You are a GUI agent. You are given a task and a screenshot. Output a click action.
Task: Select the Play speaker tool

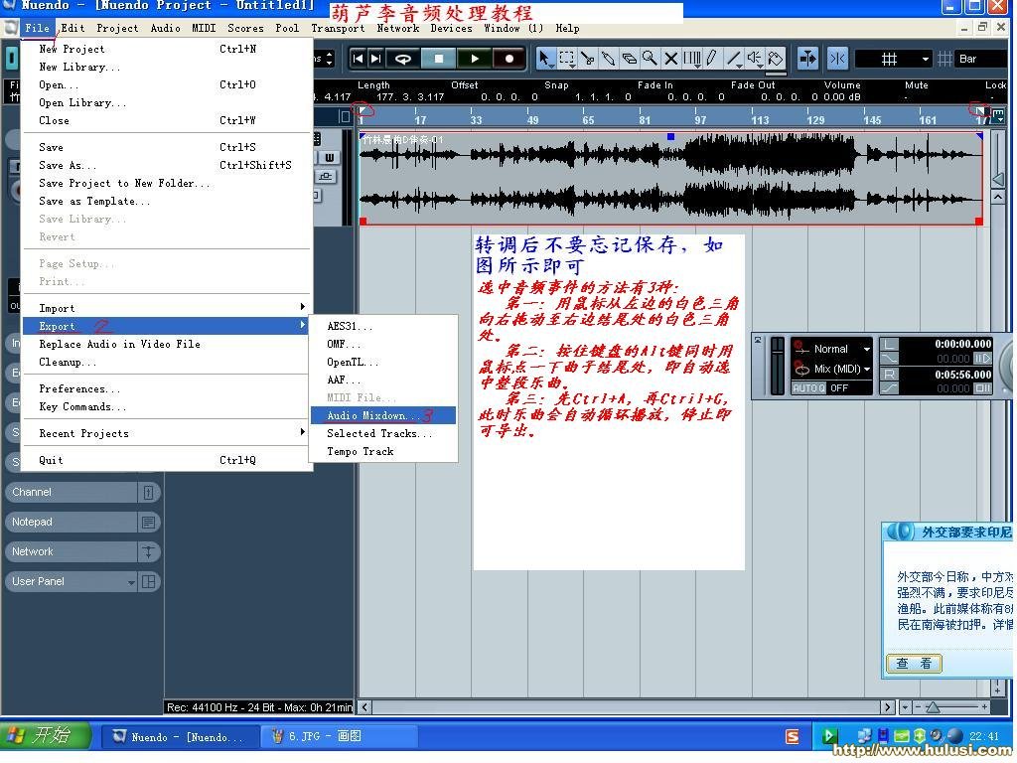point(755,59)
